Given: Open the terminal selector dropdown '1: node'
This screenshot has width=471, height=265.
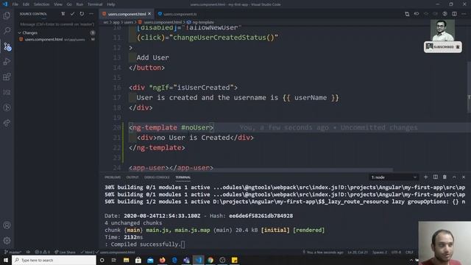Looking at the screenshot, I should click(394, 177).
